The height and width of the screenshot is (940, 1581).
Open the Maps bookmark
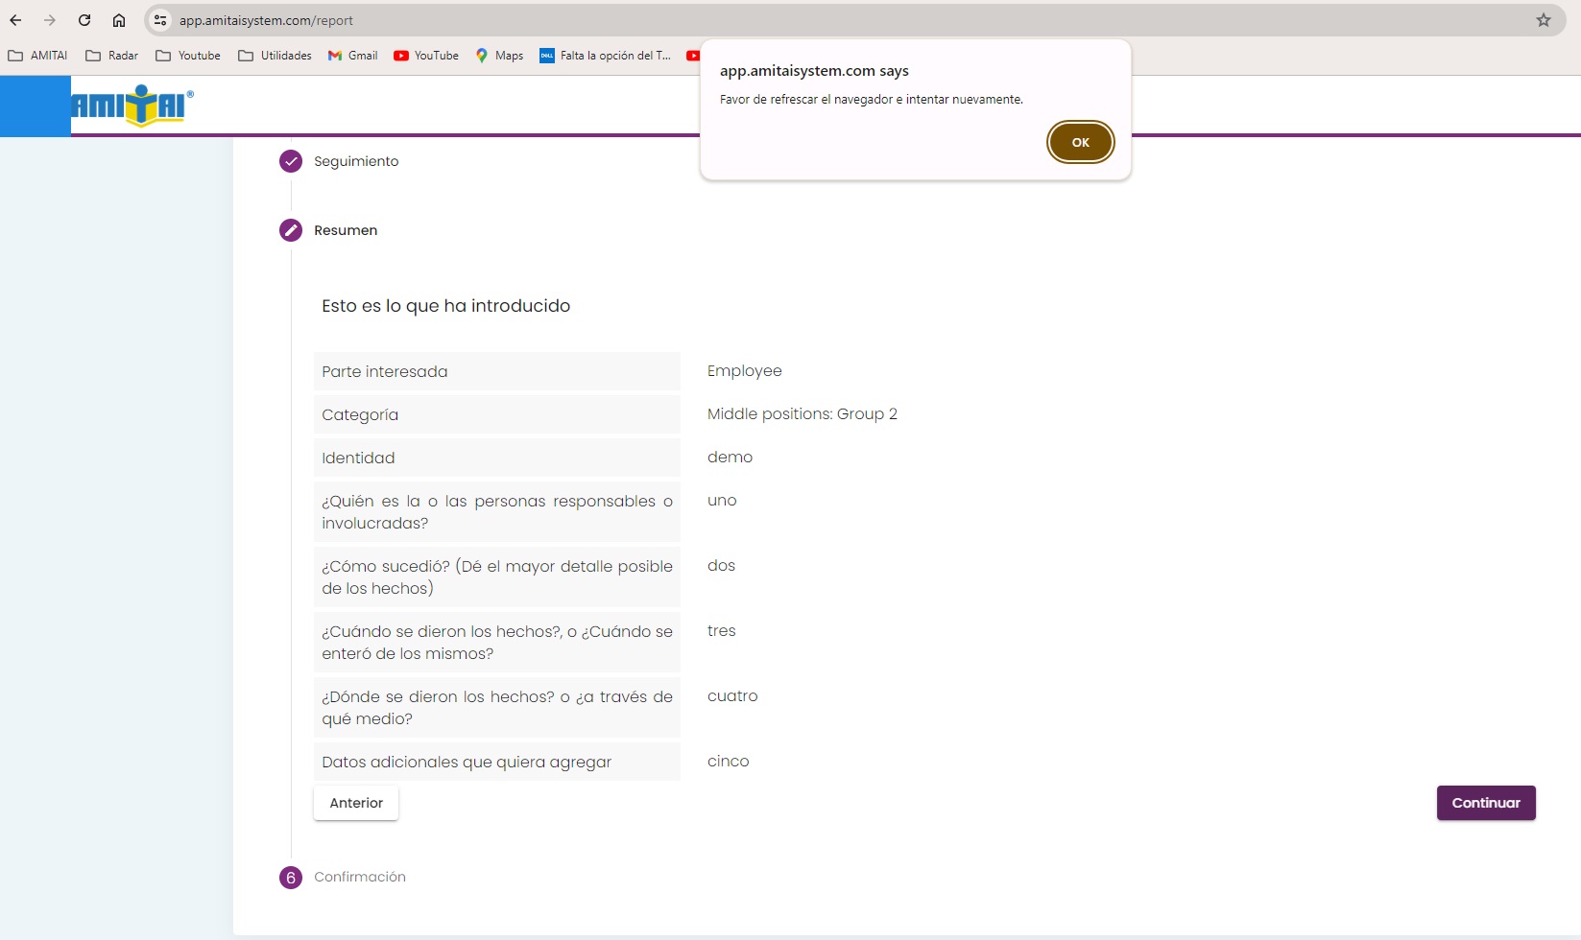point(499,56)
